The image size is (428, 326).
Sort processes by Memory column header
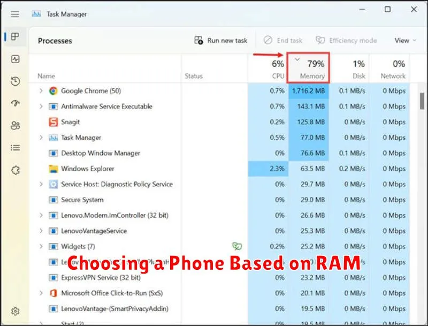(308, 67)
